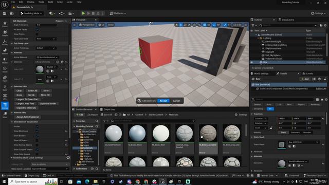Click Select All in Selection Edits
329x185 pixels.
tap(32, 90)
